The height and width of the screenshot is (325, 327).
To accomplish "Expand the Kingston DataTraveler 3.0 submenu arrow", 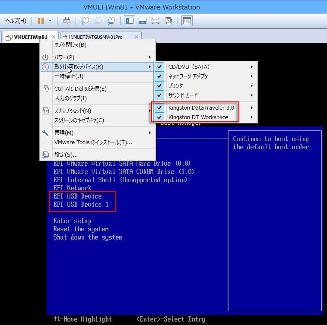I will (252, 108).
